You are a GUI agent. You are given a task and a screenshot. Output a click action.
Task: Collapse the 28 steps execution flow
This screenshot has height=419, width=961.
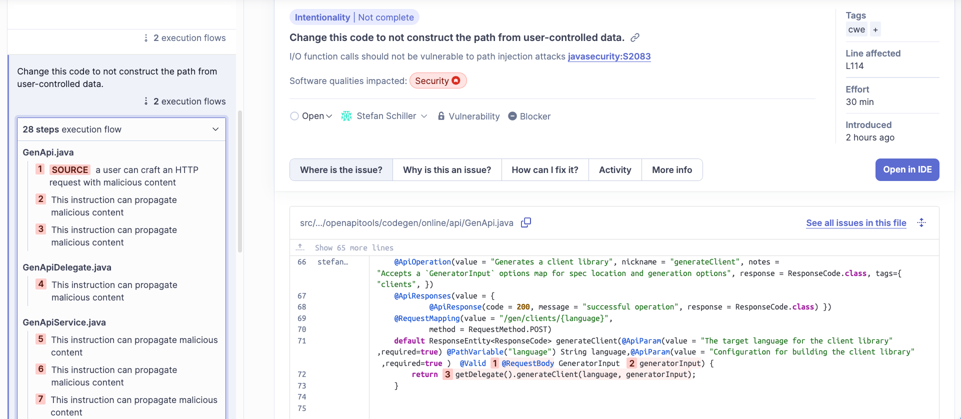pos(215,129)
